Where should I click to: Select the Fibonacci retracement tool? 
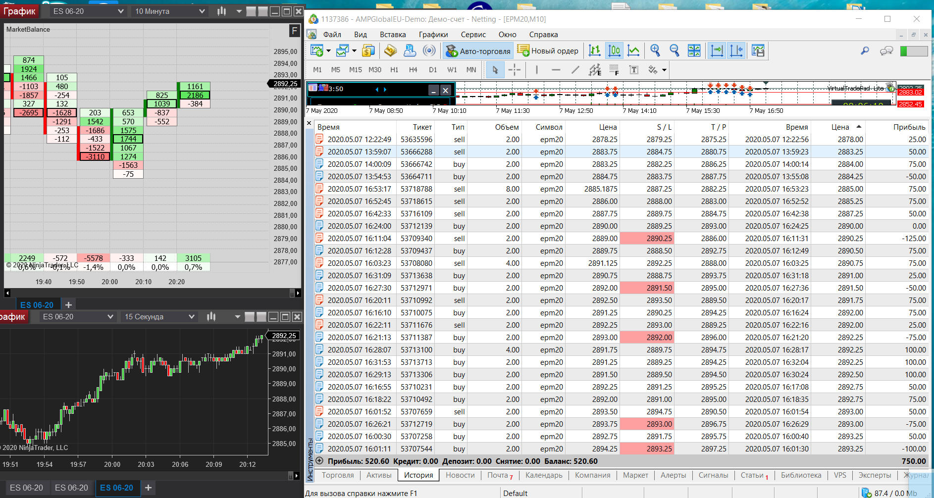(x=614, y=70)
